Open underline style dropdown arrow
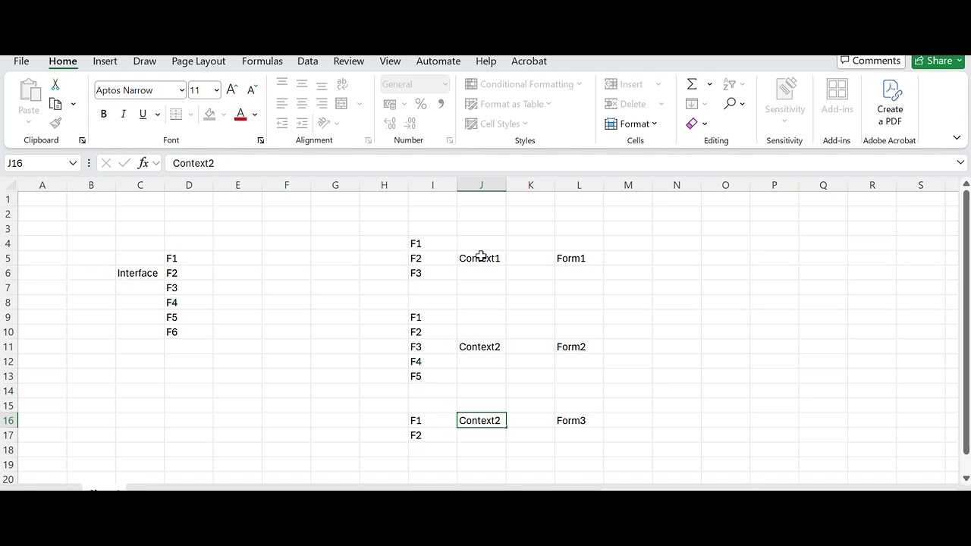Viewport: 971px width, 546px height. [158, 115]
